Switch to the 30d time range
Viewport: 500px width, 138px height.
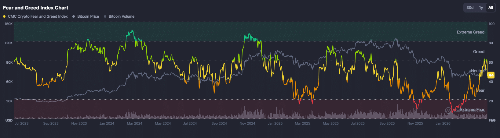tap(470, 8)
